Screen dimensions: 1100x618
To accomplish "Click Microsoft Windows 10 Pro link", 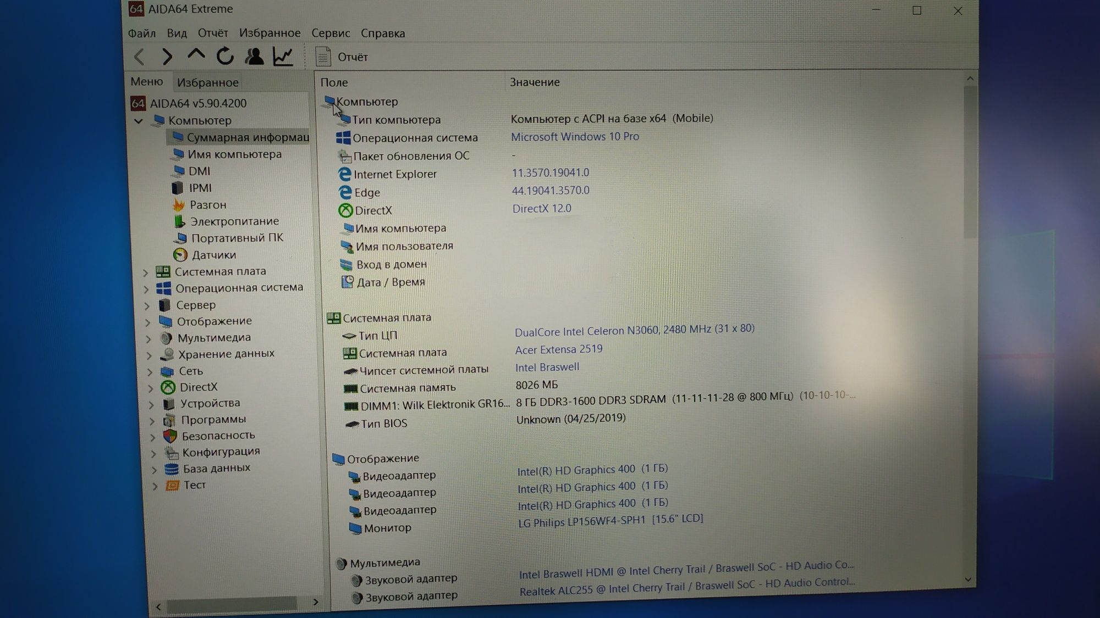I will click(x=575, y=137).
